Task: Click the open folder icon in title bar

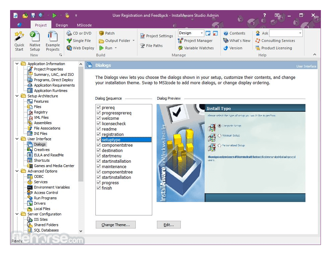Action: (x=25, y=15)
